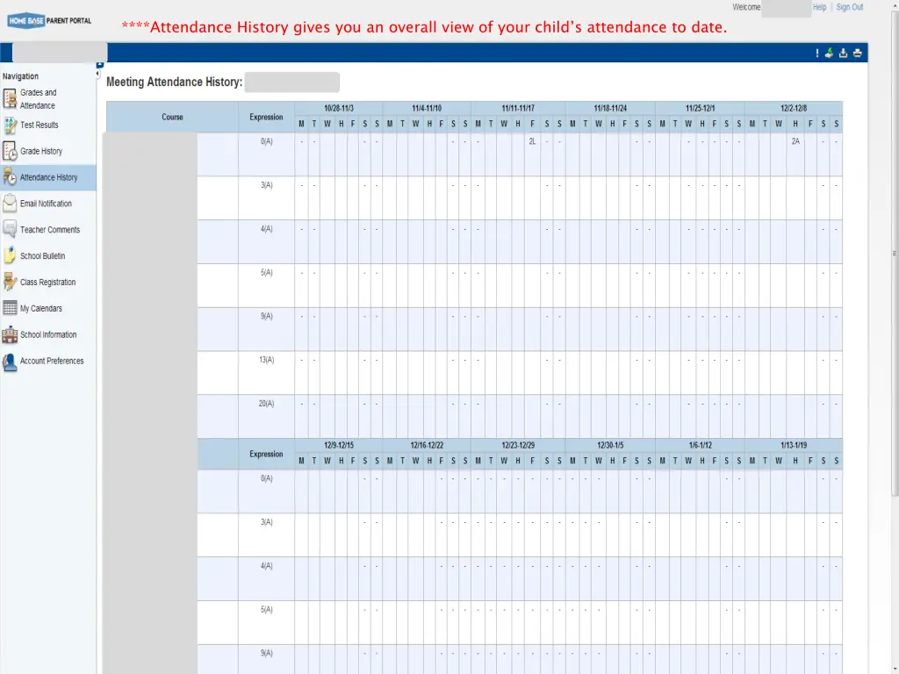This screenshot has width=899, height=674.
Task: Open Account Preferences in the sidebar
Action: pos(52,361)
